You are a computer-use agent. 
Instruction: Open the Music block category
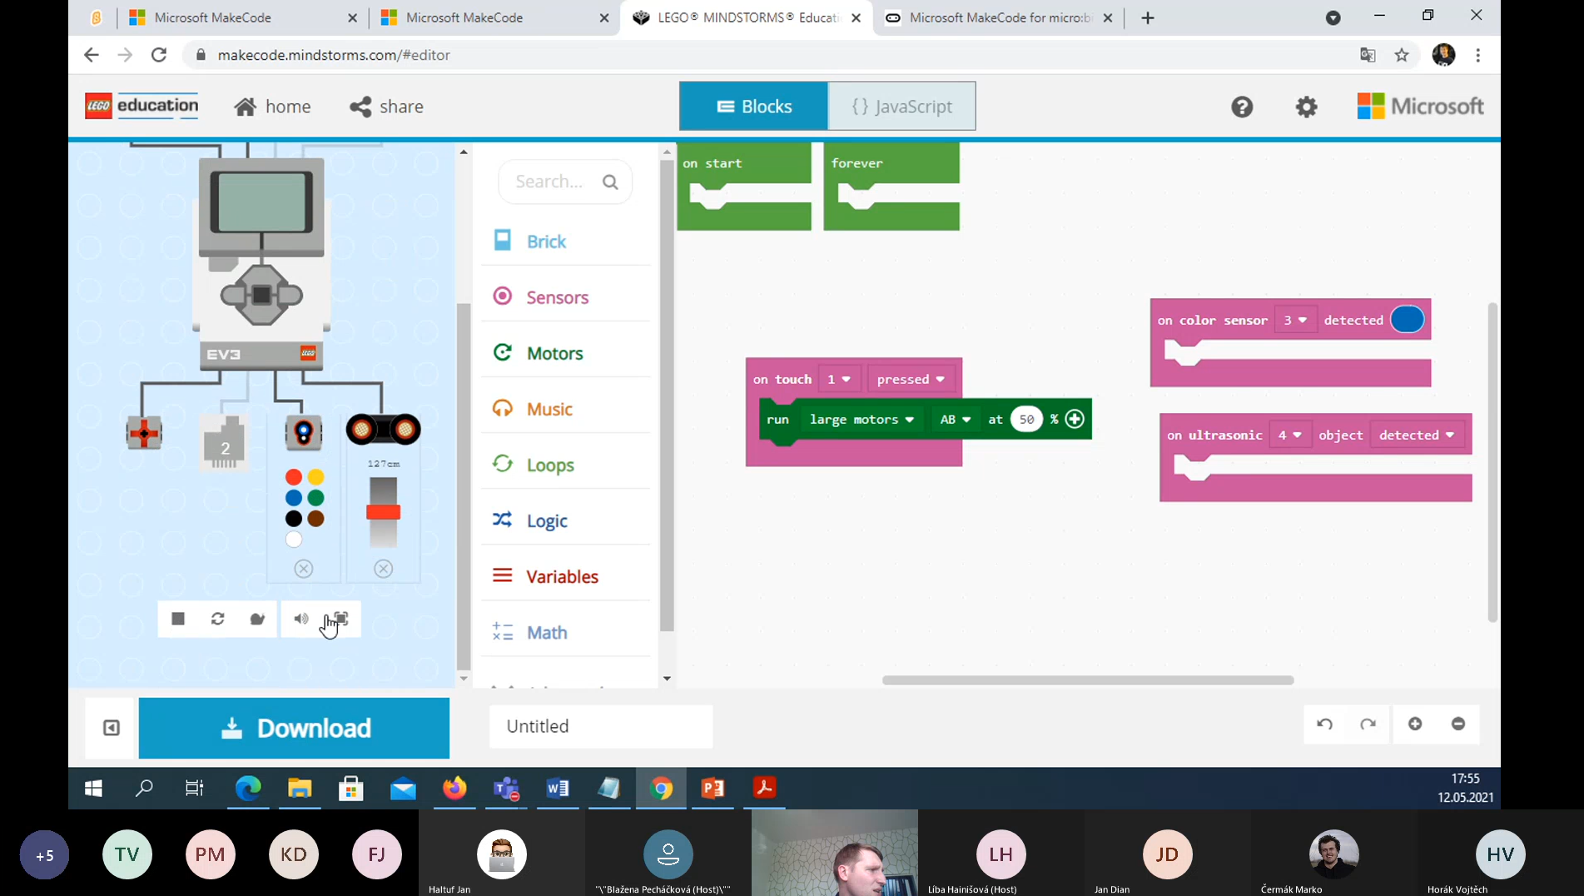pos(566,409)
